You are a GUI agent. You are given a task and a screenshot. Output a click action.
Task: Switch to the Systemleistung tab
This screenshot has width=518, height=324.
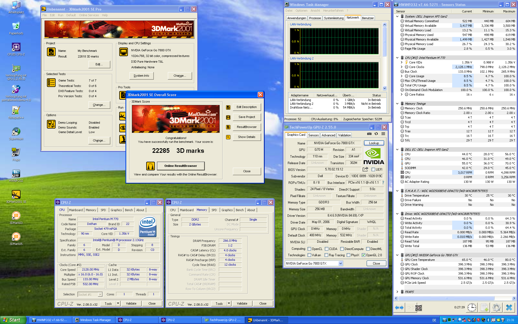coord(334,18)
